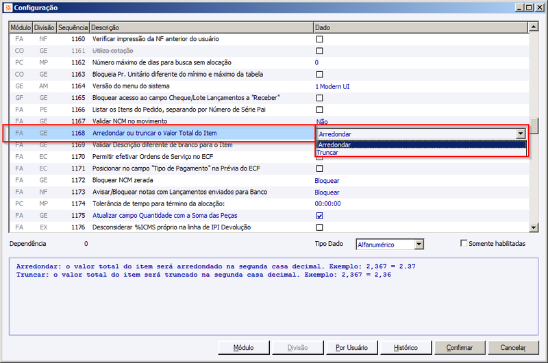Viewport: 548px width, 363px height.
Task: Click the Configuração window title icon
Action: click(8, 8)
